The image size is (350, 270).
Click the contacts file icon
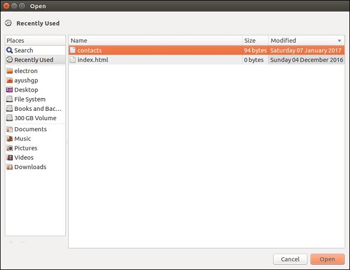coord(73,50)
